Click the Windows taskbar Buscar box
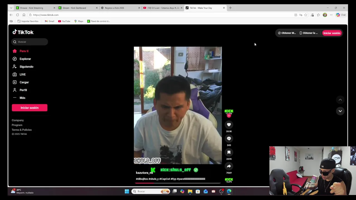 [x=150, y=191]
